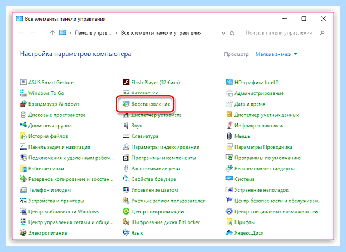The height and width of the screenshot is (252, 346).
Task: Open the Язык language link
Action: point(137,233)
